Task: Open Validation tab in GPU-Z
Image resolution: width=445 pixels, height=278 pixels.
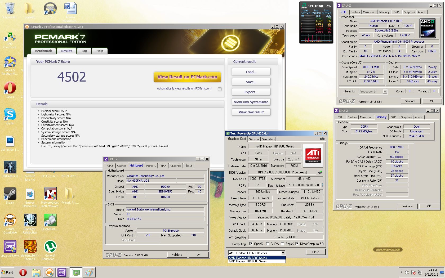Action: [268, 139]
